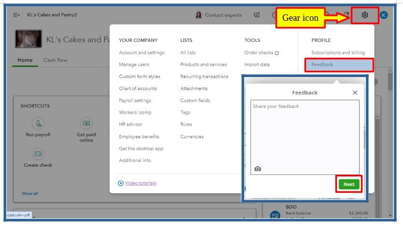Open Currencies list
Screen dimensions: 403x226
[x=192, y=136]
